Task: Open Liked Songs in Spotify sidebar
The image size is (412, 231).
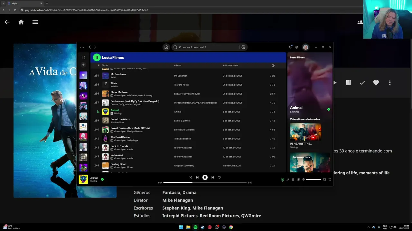Action: pos(83,75)
